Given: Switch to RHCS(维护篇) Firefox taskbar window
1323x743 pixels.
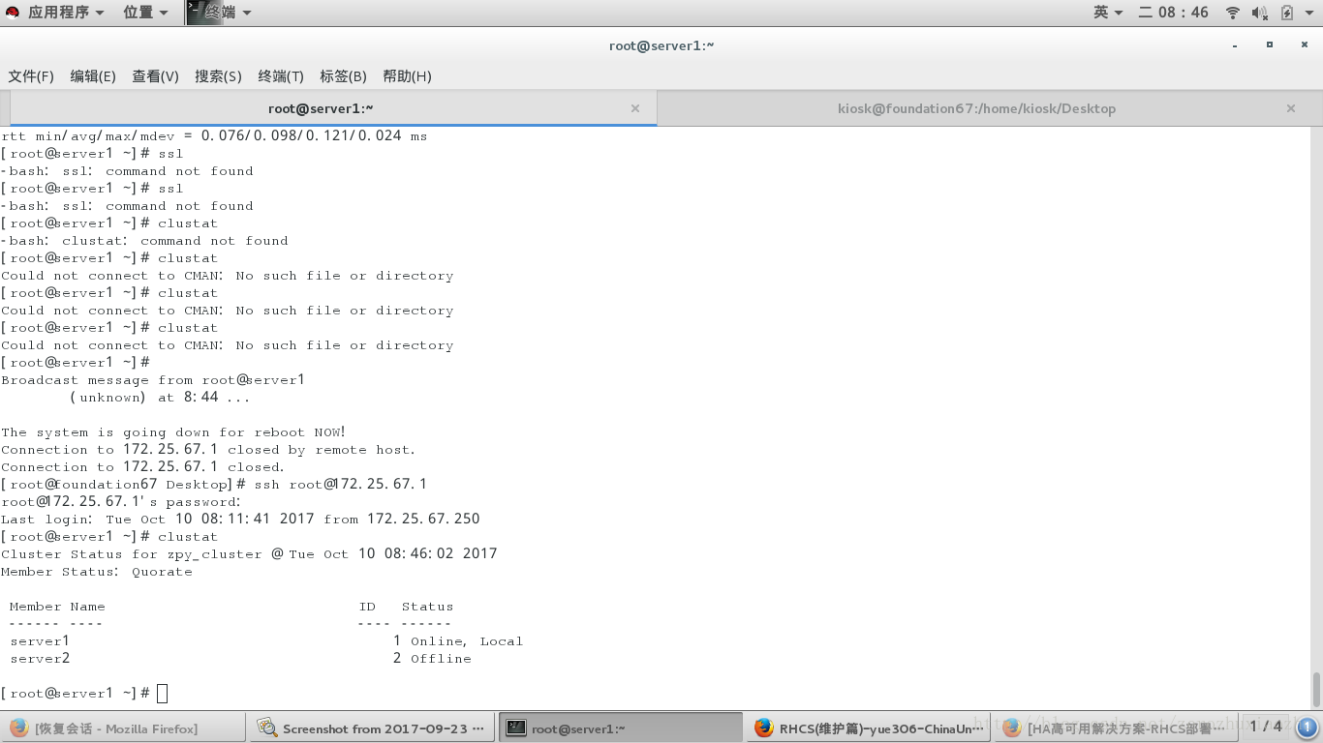Looking at the screenshot, I should 869,728.
